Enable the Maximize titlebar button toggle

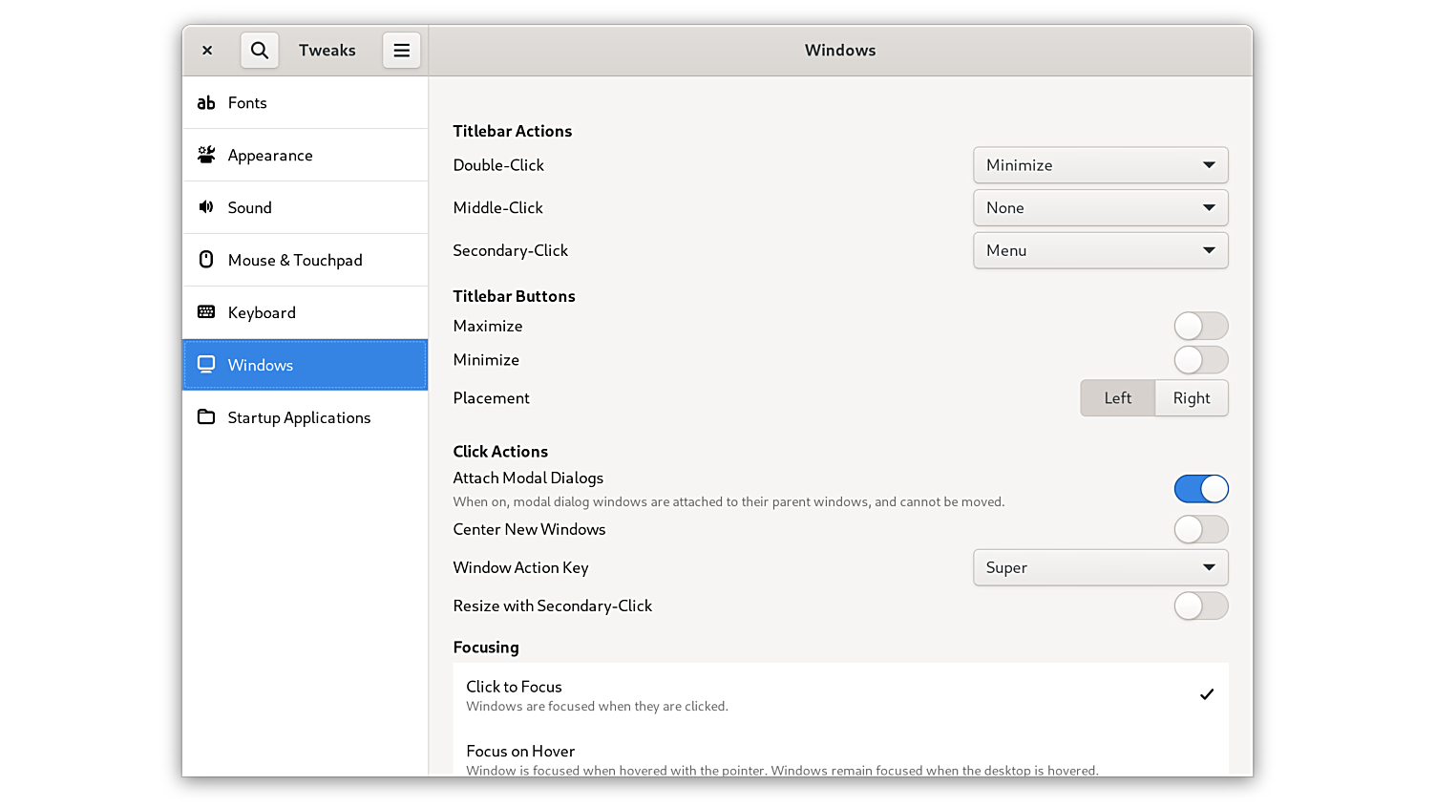(1200, 327)
